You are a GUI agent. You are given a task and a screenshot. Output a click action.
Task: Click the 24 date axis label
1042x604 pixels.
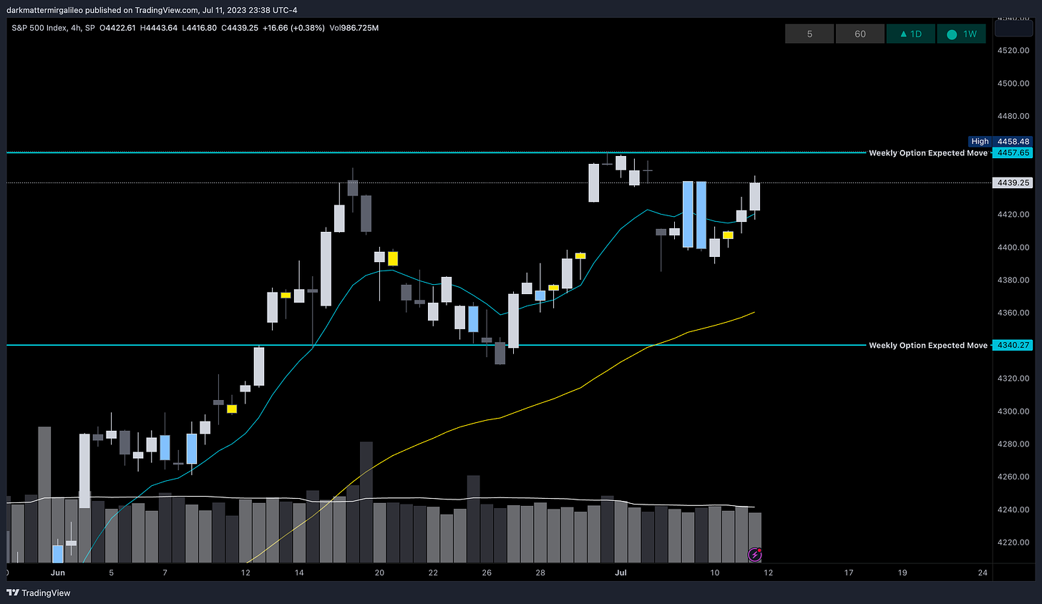coord(983,573)
